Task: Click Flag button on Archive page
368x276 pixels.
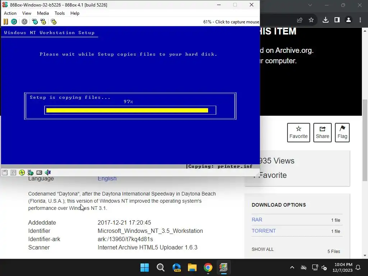Action: tap(342, 133)
